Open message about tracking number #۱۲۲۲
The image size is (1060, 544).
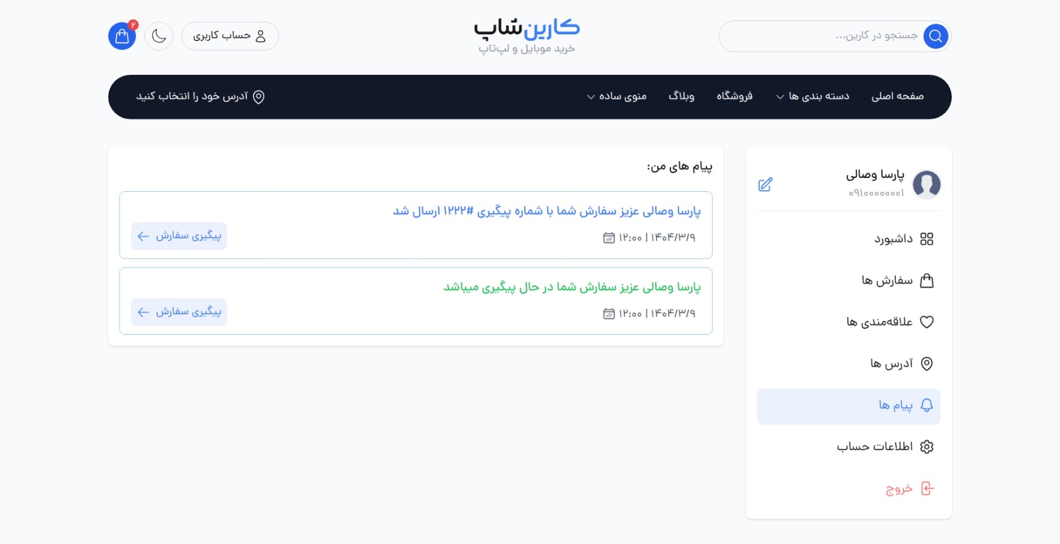[x=547, y=211]
